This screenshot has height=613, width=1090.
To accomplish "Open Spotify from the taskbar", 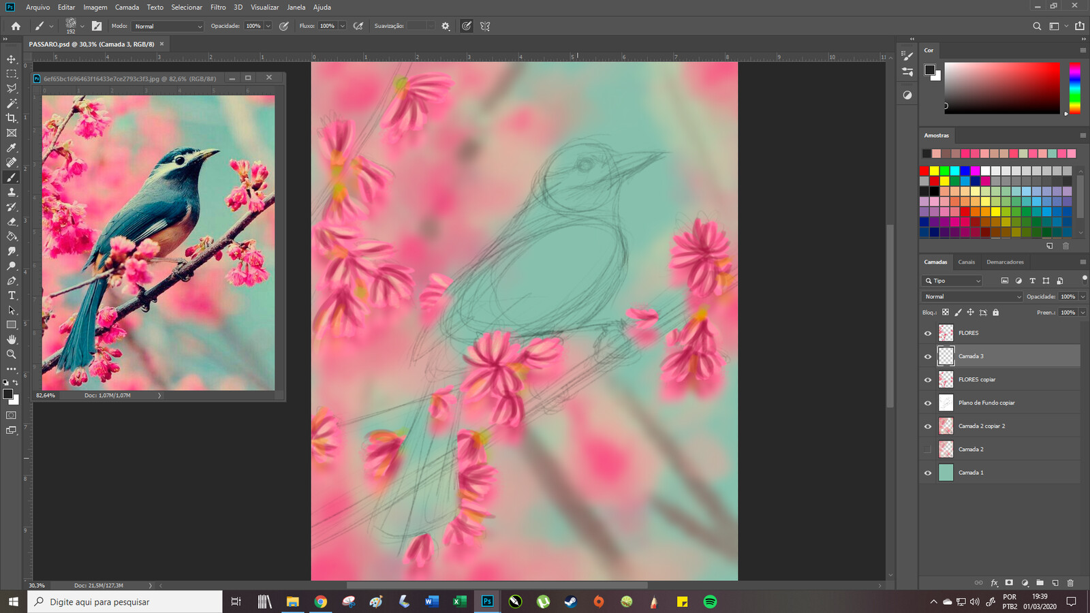I will [710, 601].
